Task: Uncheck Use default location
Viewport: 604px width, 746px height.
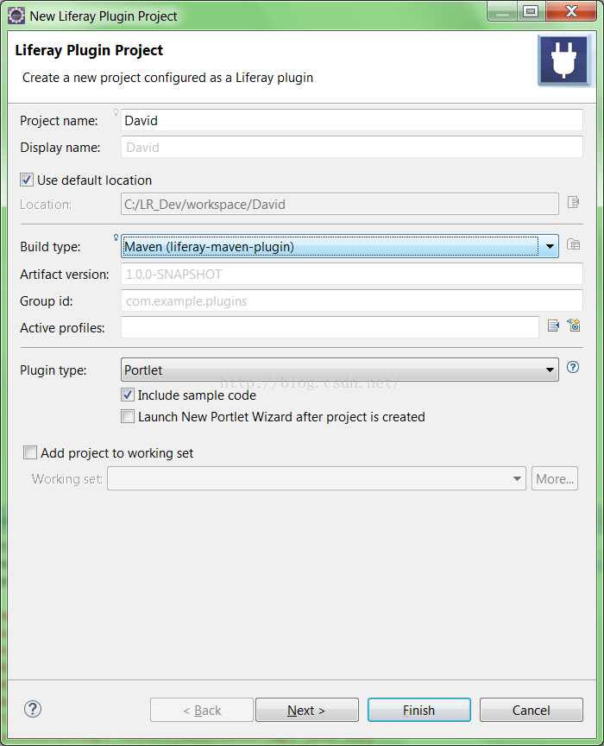Action: 27,180
